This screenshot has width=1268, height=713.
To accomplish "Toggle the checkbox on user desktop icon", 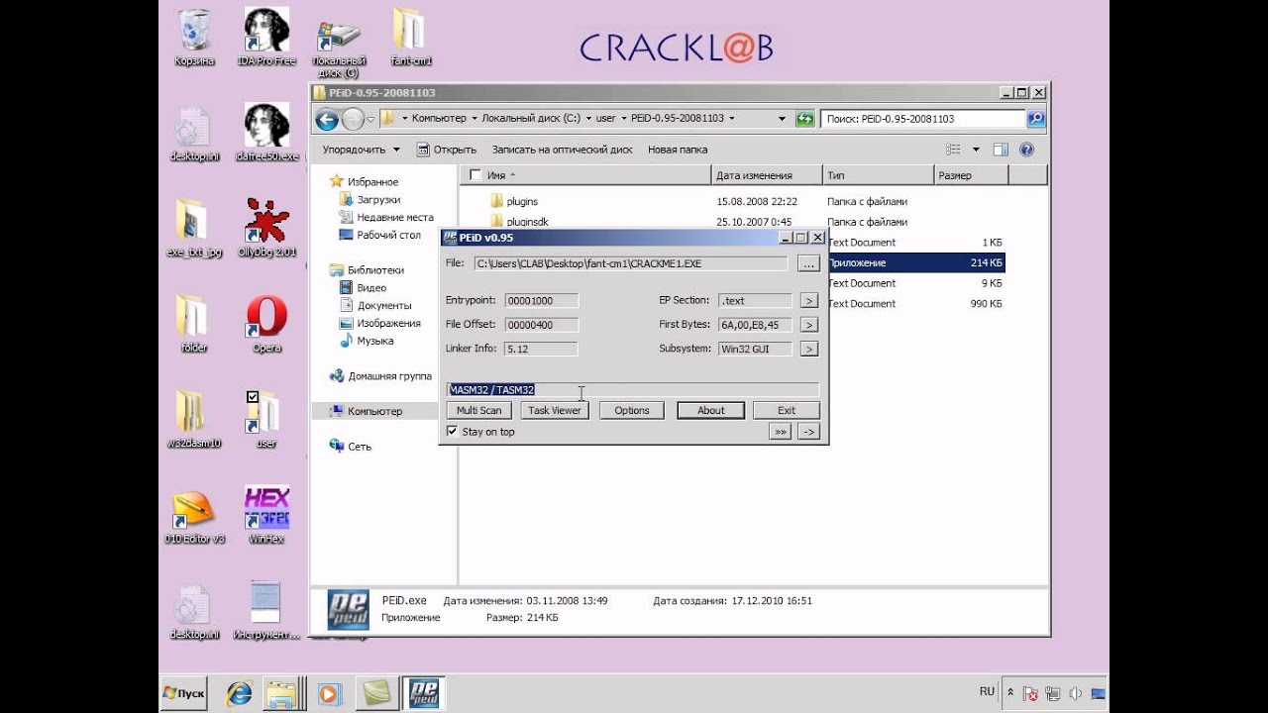I will coord(252,396).
